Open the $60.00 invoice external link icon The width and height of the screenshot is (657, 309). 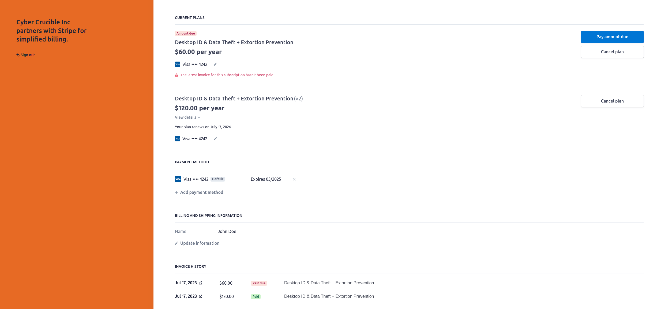[201, 283]
